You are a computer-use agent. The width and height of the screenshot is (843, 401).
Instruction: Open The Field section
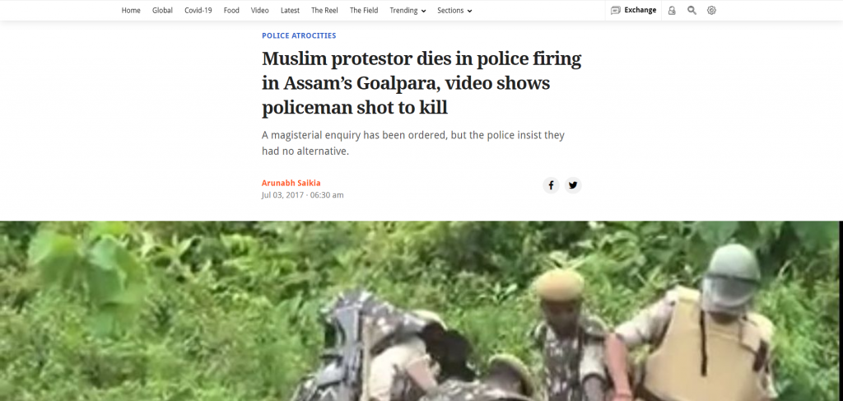(364, 10)
